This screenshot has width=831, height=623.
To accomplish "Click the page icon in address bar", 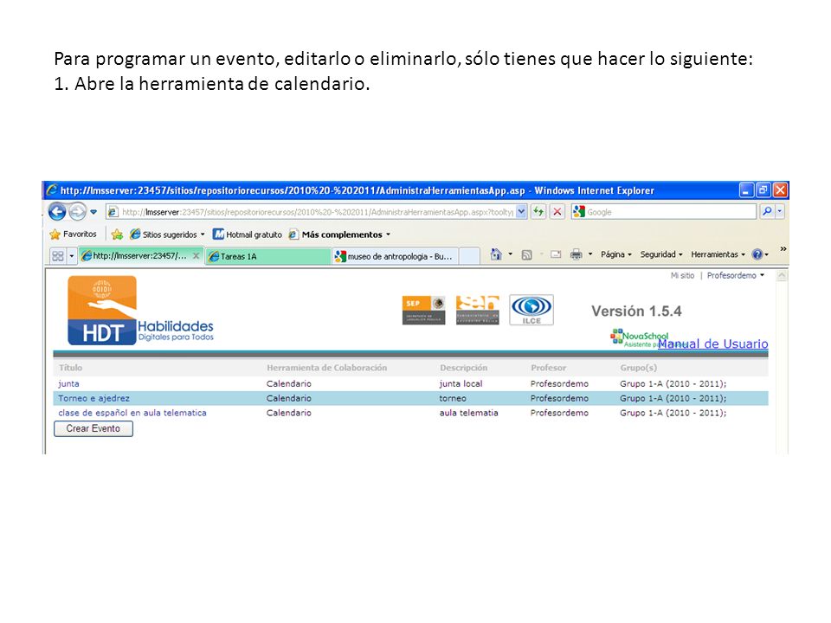I will [x=113, y=212].
